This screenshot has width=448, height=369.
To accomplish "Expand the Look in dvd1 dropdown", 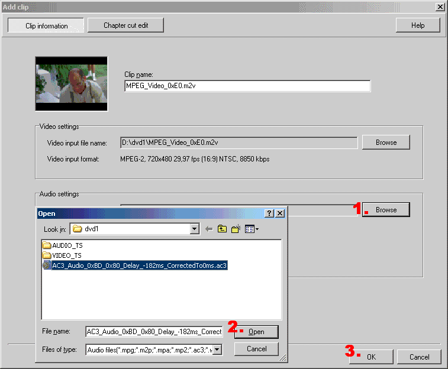I will [x=195, y=229].
